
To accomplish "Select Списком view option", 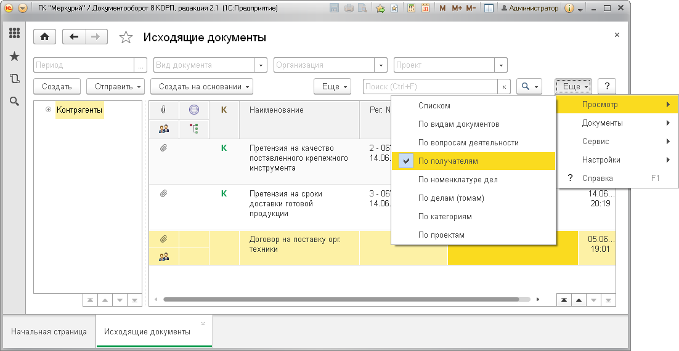I will point(473,105).
